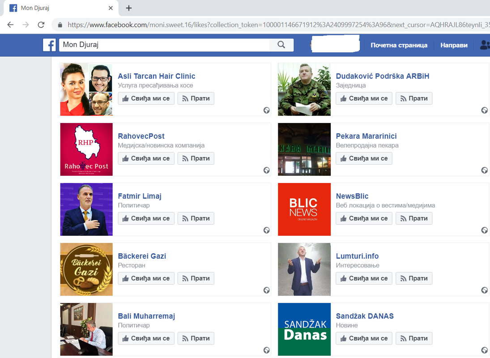Open the Lumturi.info profile photo

pos(304,269)
